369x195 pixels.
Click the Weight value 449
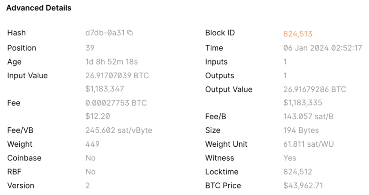pyautogui.click(x=92, y=144)
